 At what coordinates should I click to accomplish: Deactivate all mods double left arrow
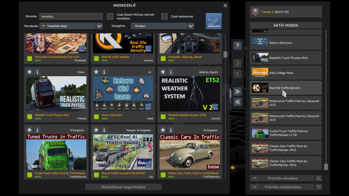[237, 102]
